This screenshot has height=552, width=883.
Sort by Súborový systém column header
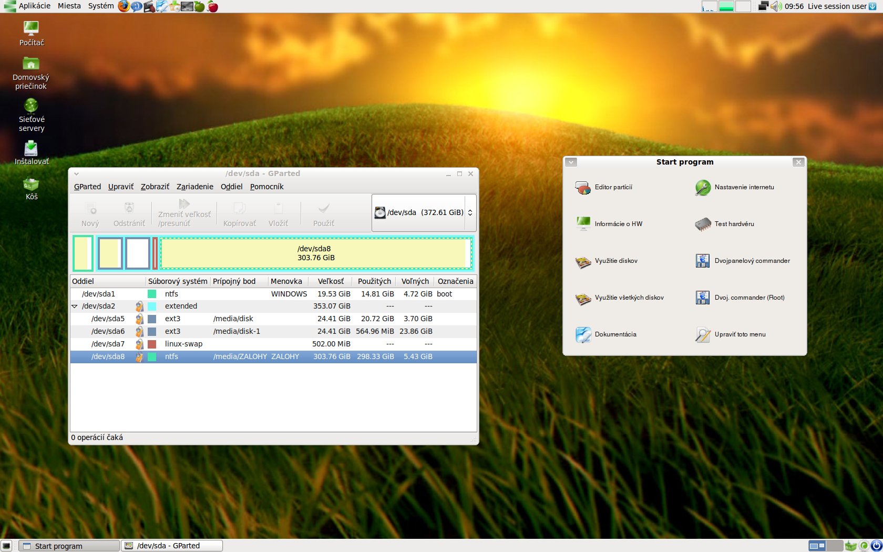[178, 281]
